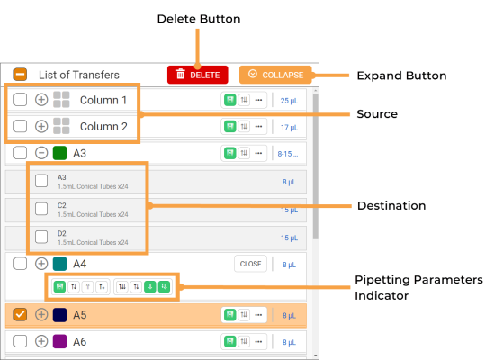Click the red DELETE button
Viewport: 486px width, 360px height.
coord(198,75)
